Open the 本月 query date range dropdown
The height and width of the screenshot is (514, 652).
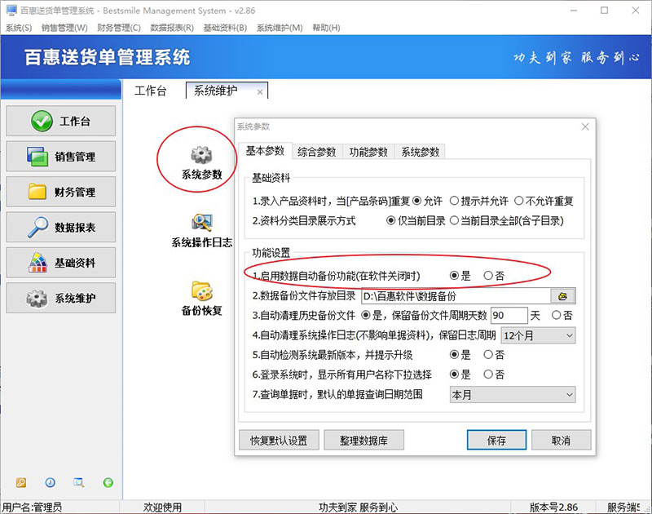(513, 395)
